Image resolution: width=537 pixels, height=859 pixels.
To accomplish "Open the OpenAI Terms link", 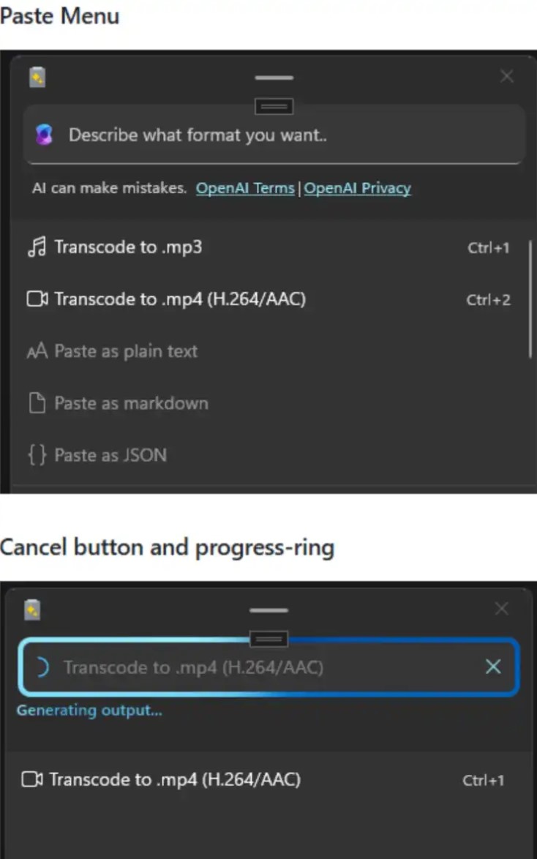I will click(x=245, y=188).
